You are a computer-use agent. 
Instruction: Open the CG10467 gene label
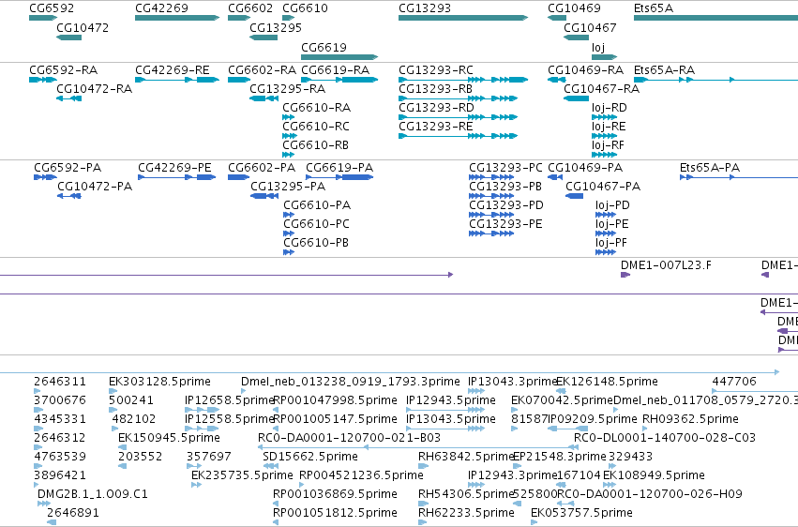click(590, 27)
